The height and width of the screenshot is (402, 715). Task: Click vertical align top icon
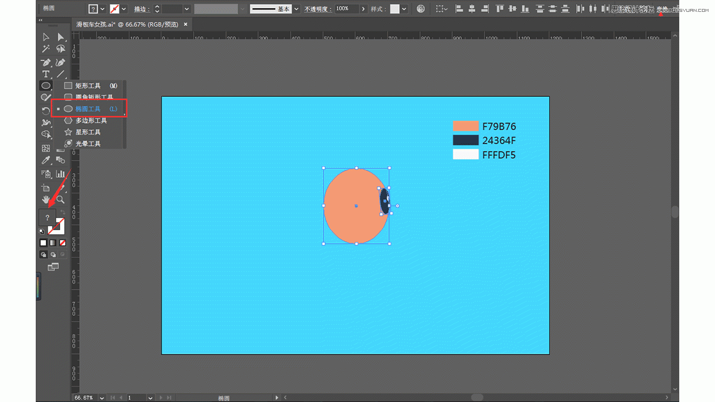click(499, 9)
